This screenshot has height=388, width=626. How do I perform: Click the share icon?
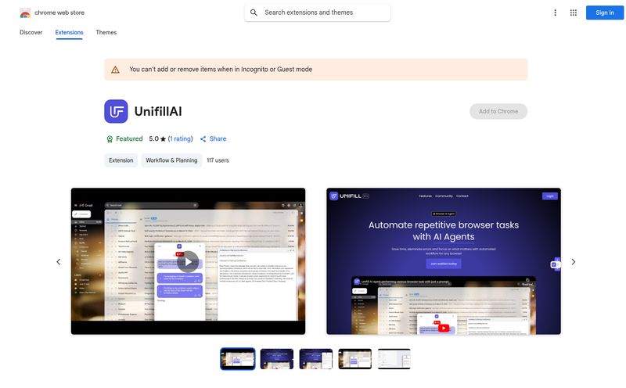click(x=203, y=139)
